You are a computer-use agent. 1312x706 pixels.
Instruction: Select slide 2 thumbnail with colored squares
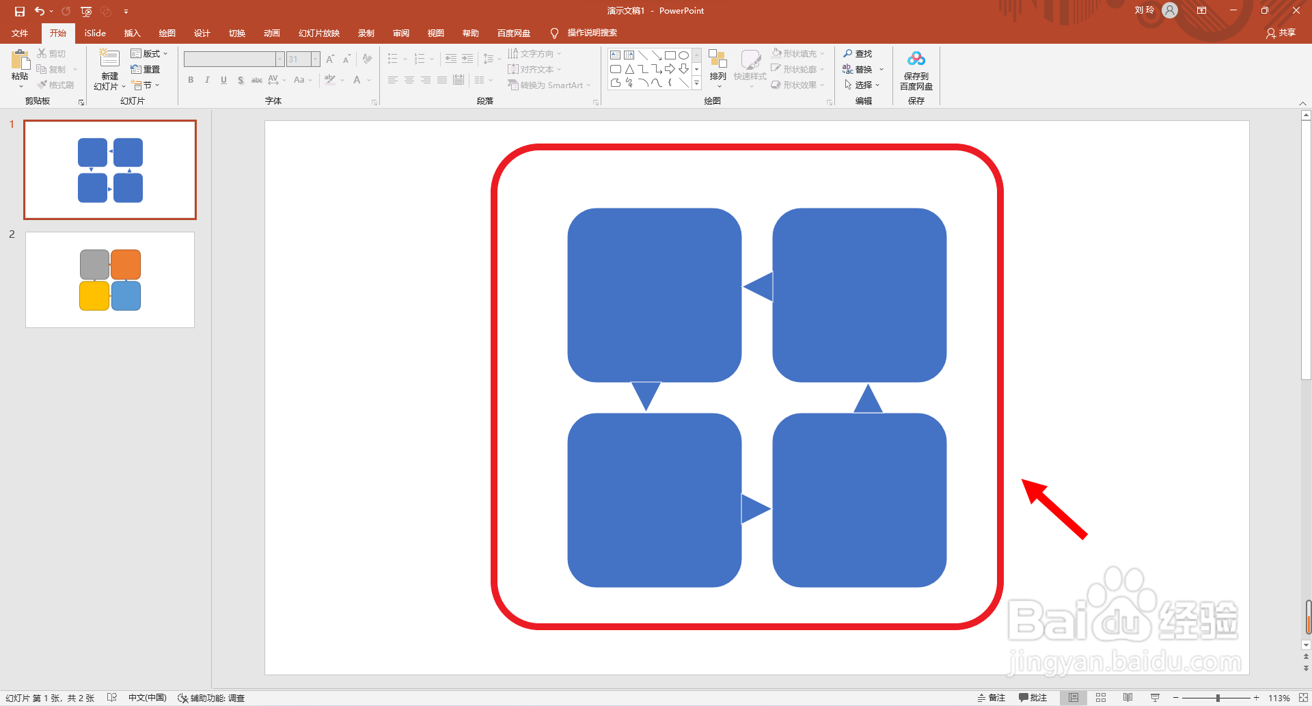coord(110,280)
